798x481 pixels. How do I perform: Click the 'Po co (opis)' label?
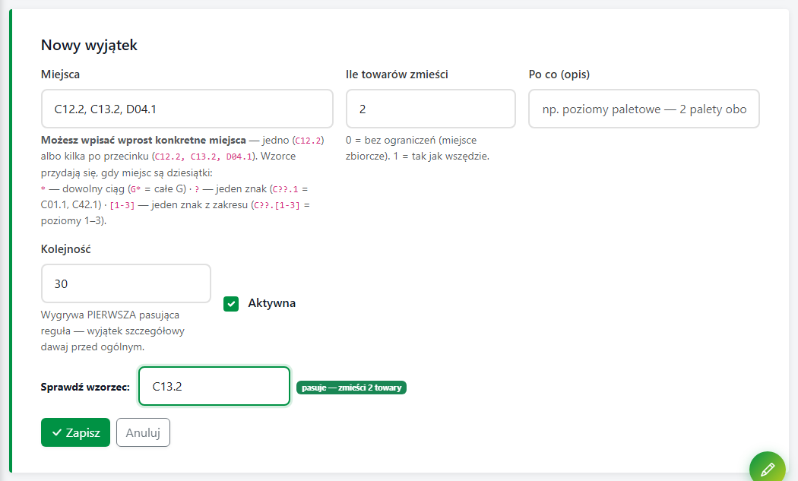point(559,74)
